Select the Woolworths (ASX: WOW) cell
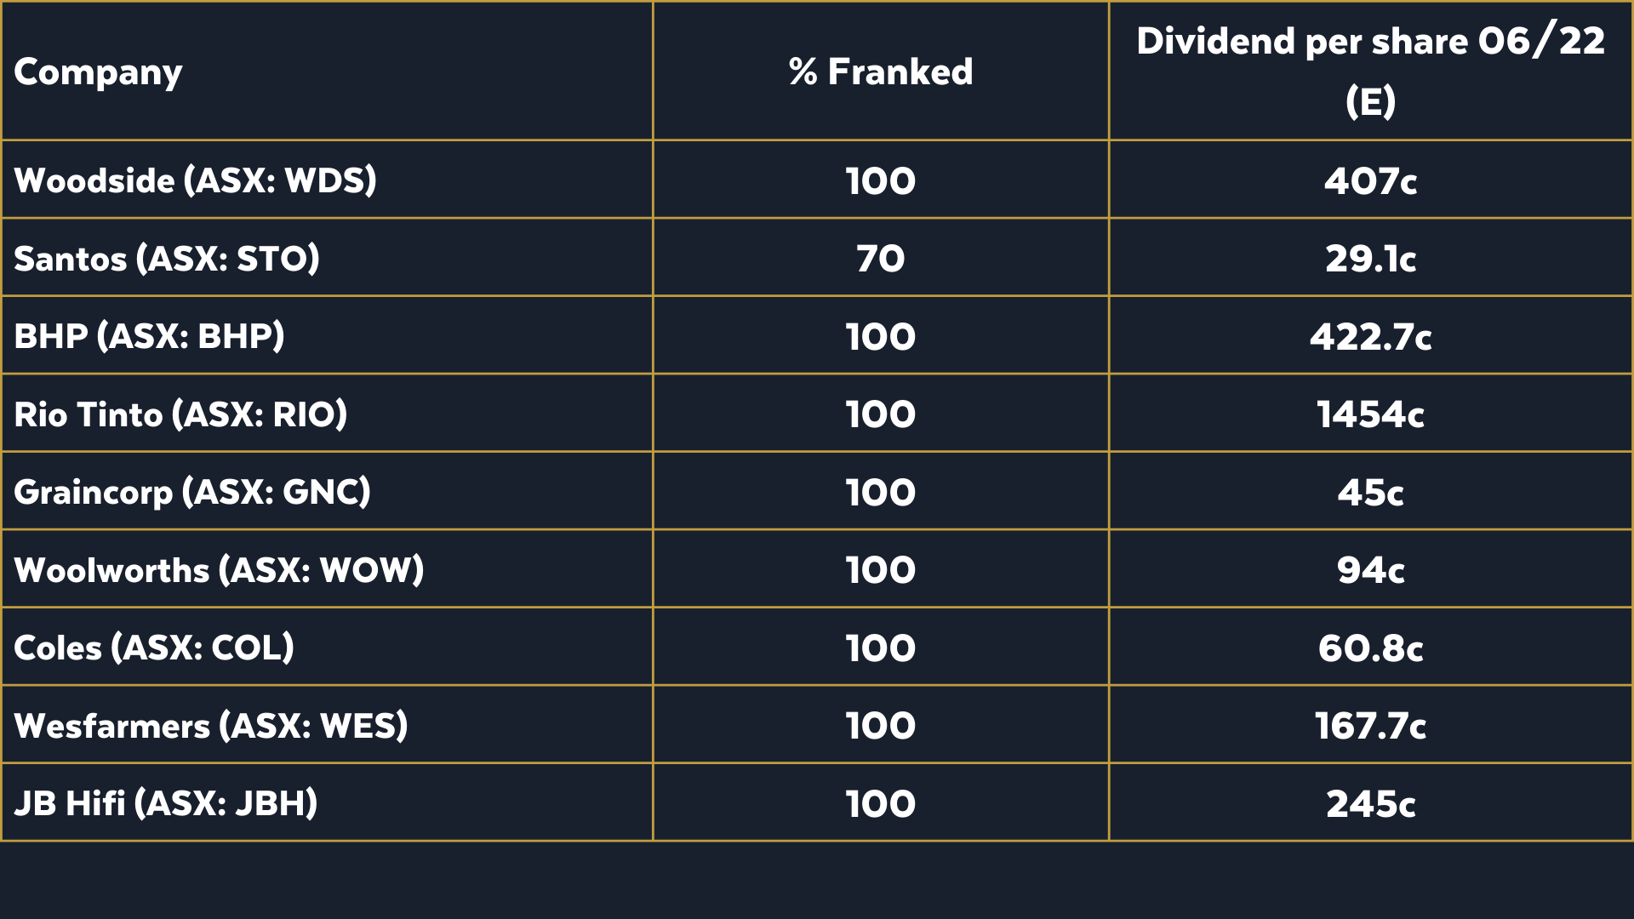Screen dimensions: 1634x919 pyautogui.click(x=219, y=570)
